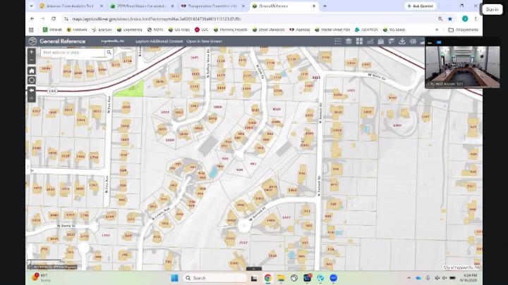The image size is (508, 285).
Task: Open Zoom app on the taskbar
Action: click(x=333, y=278)
